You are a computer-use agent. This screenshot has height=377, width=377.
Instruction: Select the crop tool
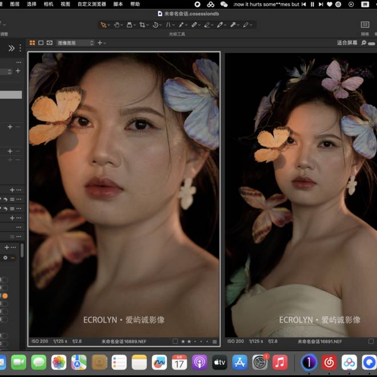[x=142, y=25]
